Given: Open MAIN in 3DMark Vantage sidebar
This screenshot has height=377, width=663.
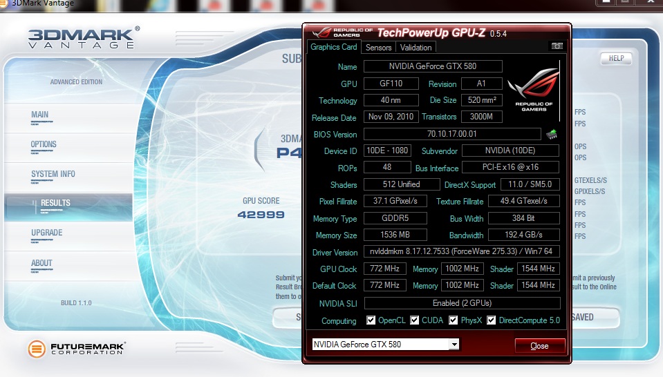Looking at the screenshot, I should point(39,115).
